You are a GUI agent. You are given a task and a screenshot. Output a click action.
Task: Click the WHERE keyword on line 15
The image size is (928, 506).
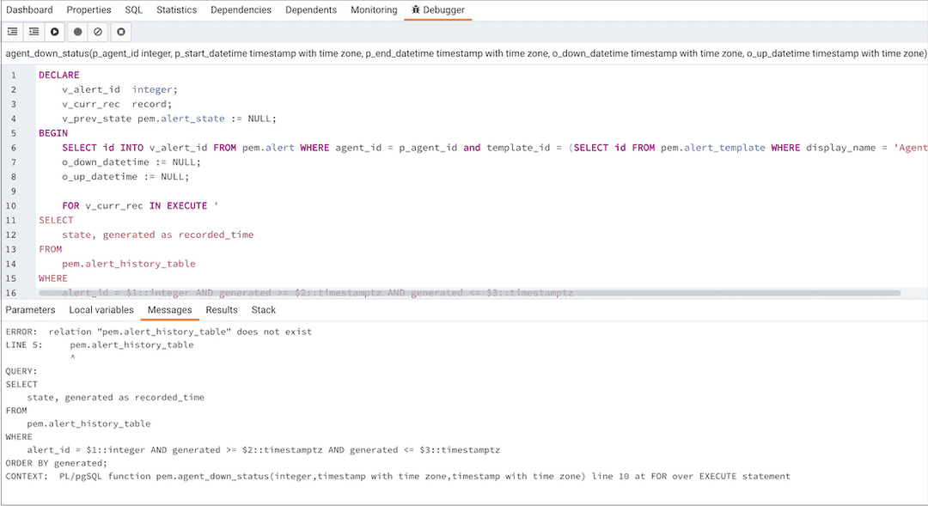coord(53,278)
